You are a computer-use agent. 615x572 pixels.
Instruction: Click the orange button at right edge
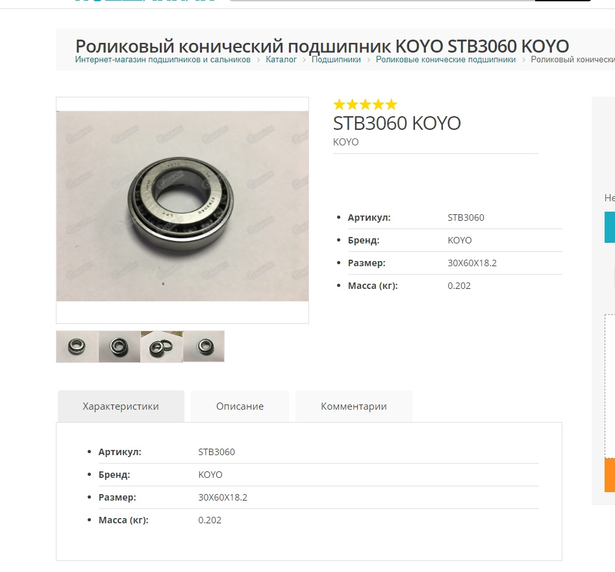coord(610,475)
